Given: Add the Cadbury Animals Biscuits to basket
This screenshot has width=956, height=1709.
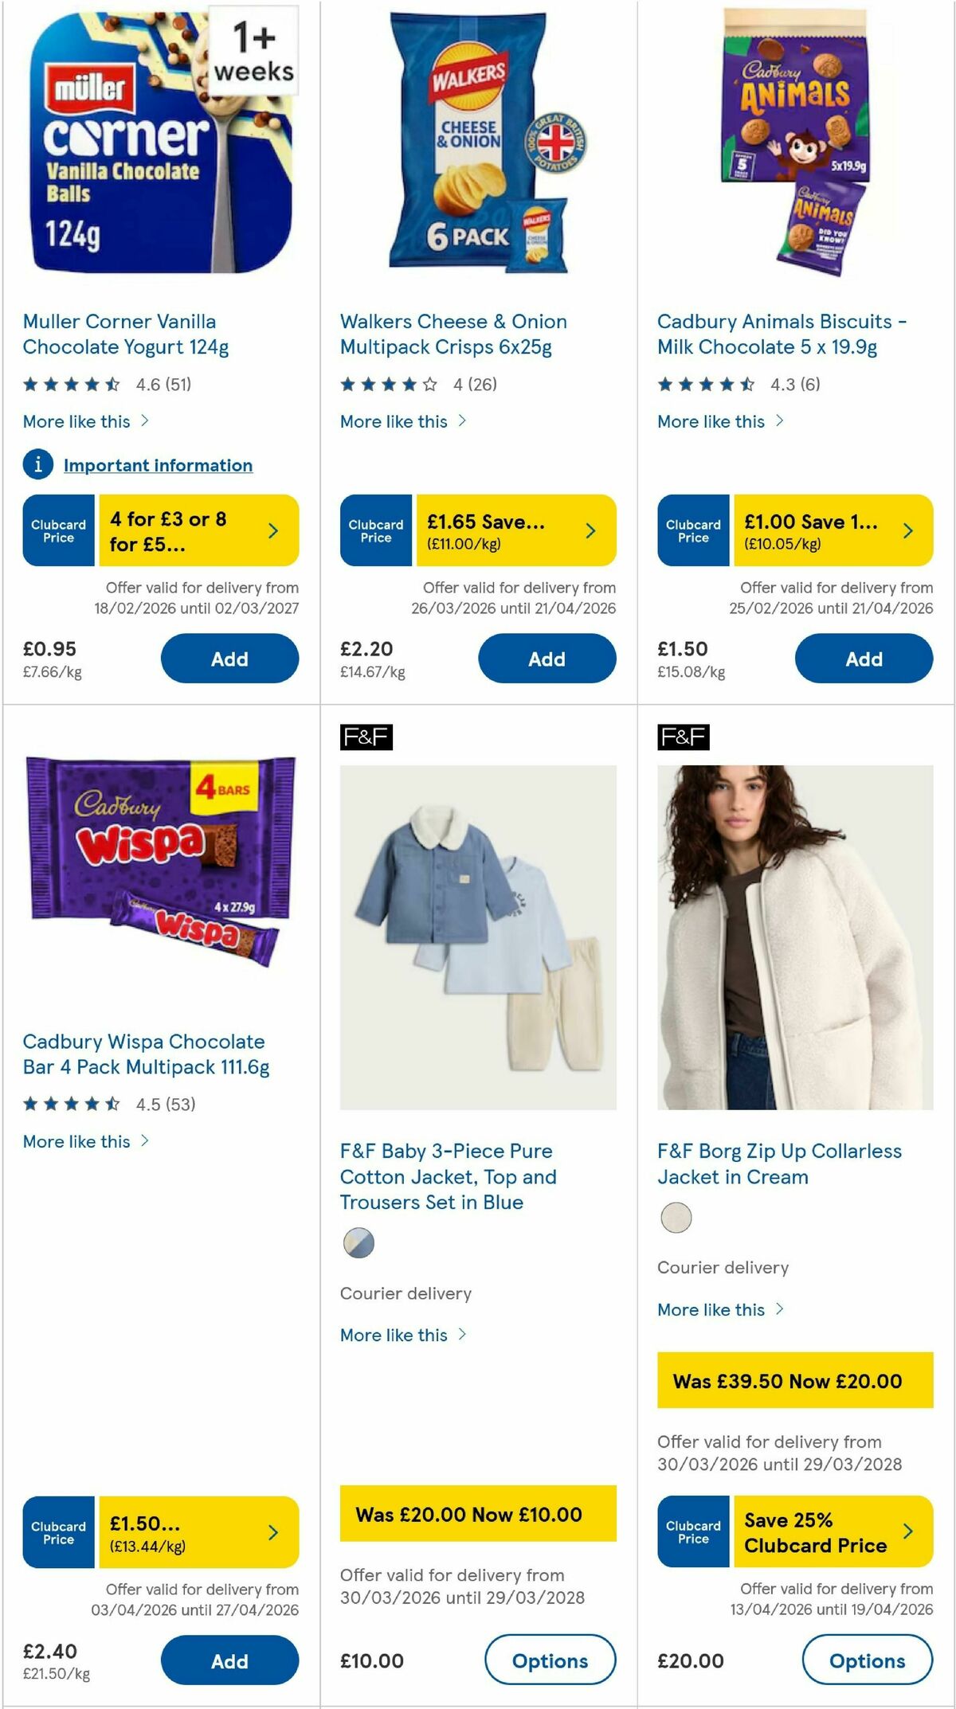Looking at the screenshot, I should point(865,659).
